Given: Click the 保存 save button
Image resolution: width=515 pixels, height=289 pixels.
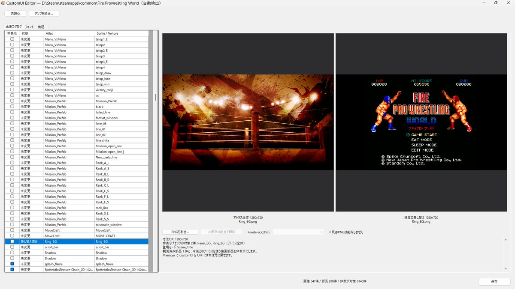Looking at the screenshot, I should point(494,282).
